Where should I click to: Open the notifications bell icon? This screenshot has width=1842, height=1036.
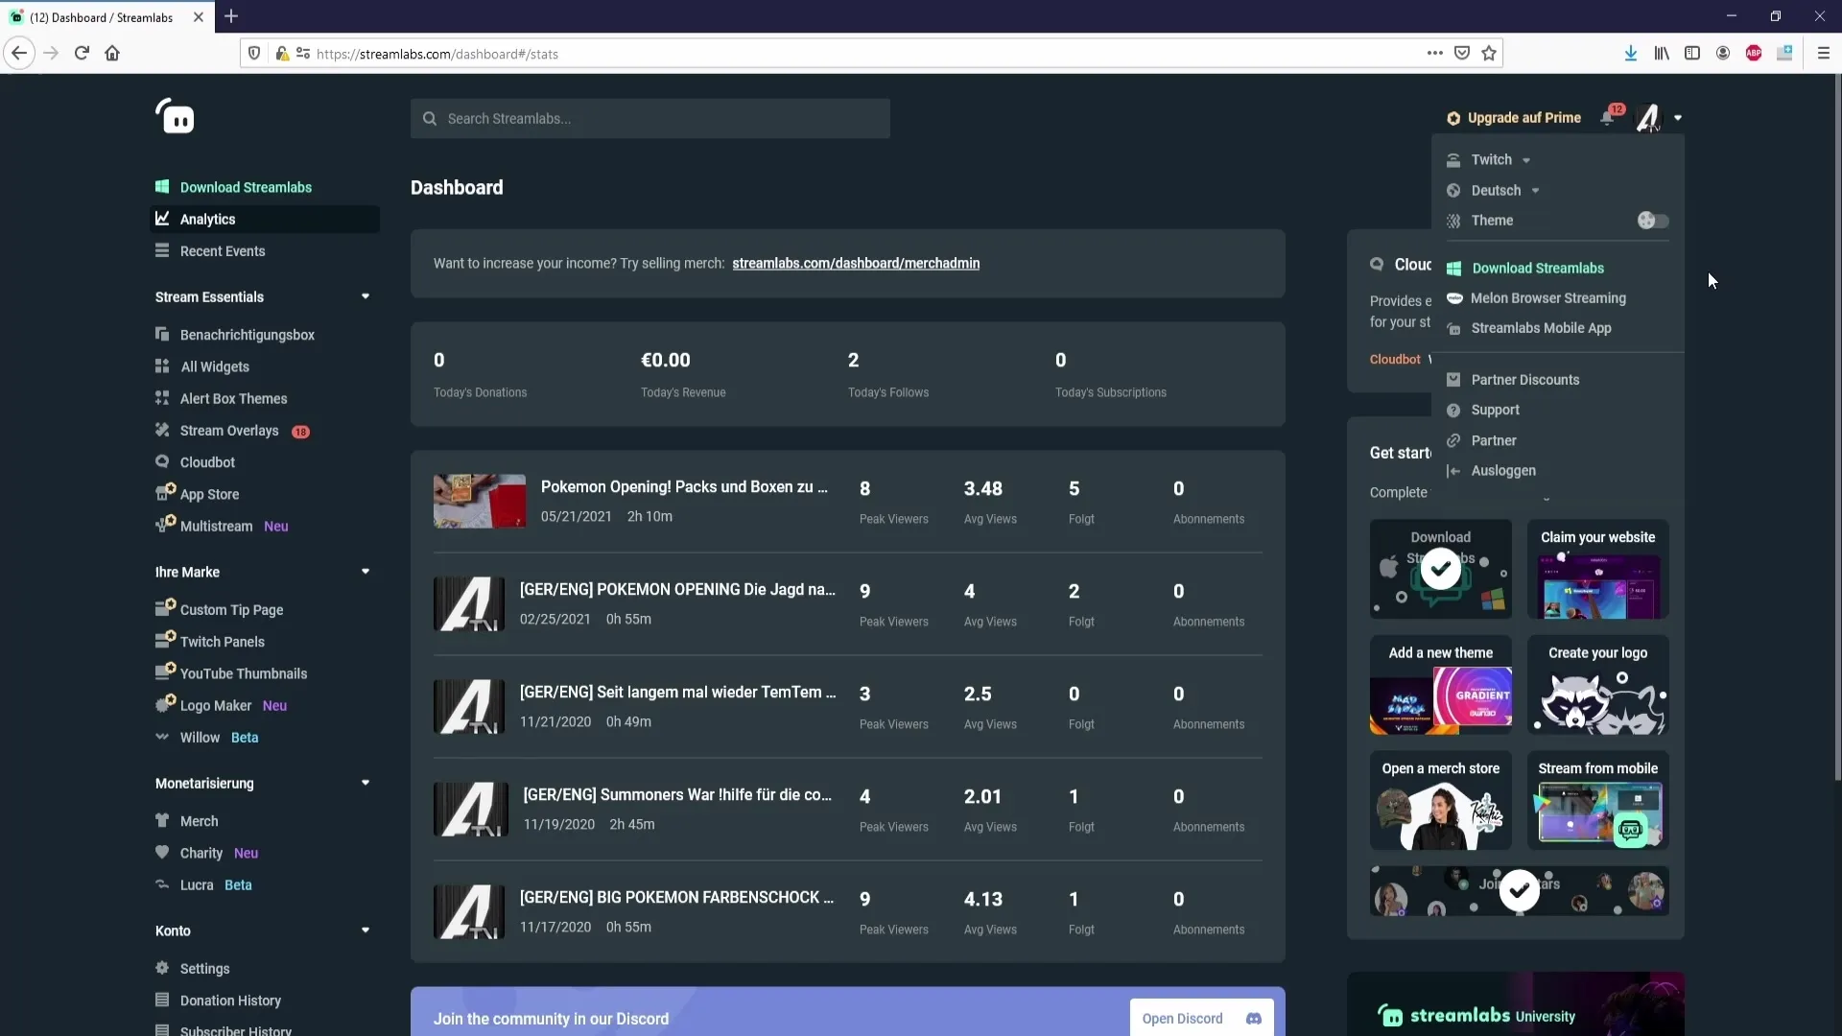(x=1608, y=118)
